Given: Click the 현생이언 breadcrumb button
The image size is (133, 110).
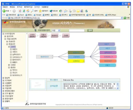Looking at the screenshot, I should pos(55,36).
